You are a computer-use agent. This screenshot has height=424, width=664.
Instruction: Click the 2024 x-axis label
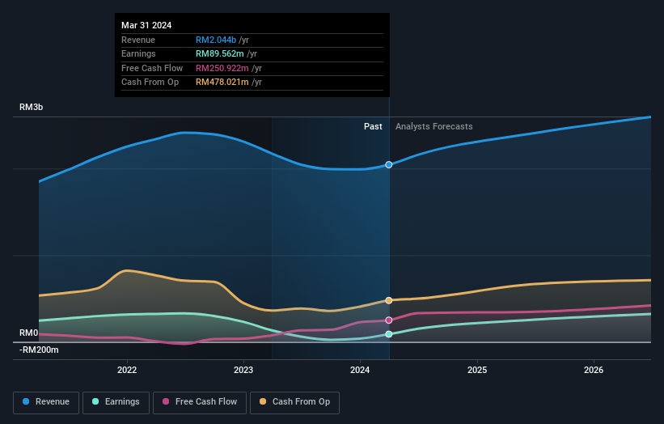(360, 371)
